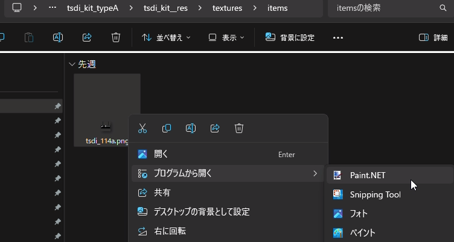Viewport: 454px width, 242px height.
Task: Select the tsdi_114a.png thumbnail
Action: pos(107,109)
